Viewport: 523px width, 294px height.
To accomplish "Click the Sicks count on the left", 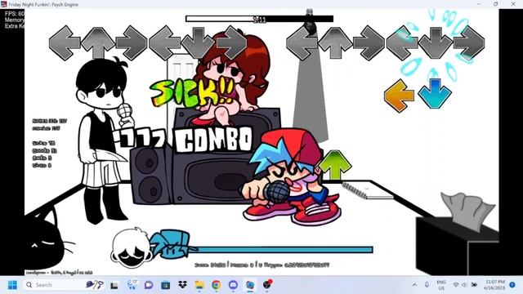I will (x=43, y=143).
